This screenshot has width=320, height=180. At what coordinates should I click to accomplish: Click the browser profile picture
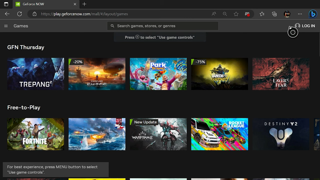287,14
